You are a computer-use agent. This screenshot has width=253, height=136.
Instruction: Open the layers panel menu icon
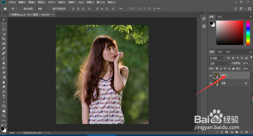pos(250,52)
